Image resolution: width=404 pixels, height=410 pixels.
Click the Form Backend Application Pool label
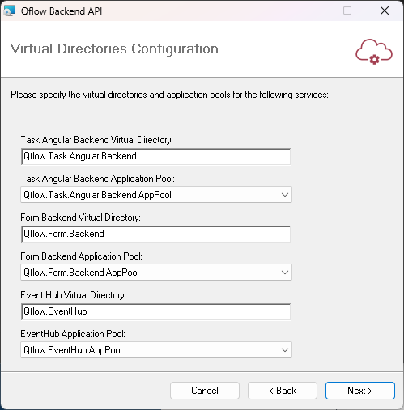81,256
